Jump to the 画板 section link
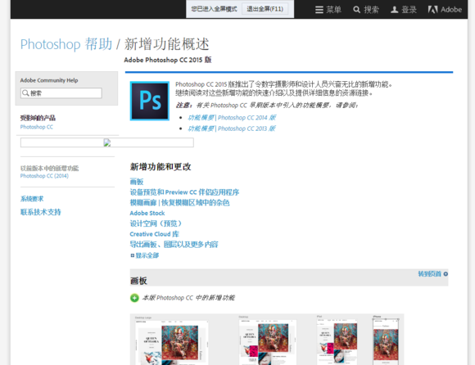The height and width of the screenshot is (365, 475). pyautogui.click(x=137, y=182)
